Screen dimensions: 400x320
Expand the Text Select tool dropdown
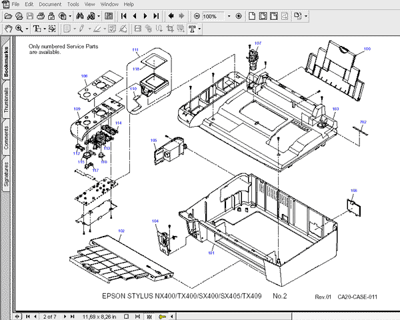pos(45,29)
